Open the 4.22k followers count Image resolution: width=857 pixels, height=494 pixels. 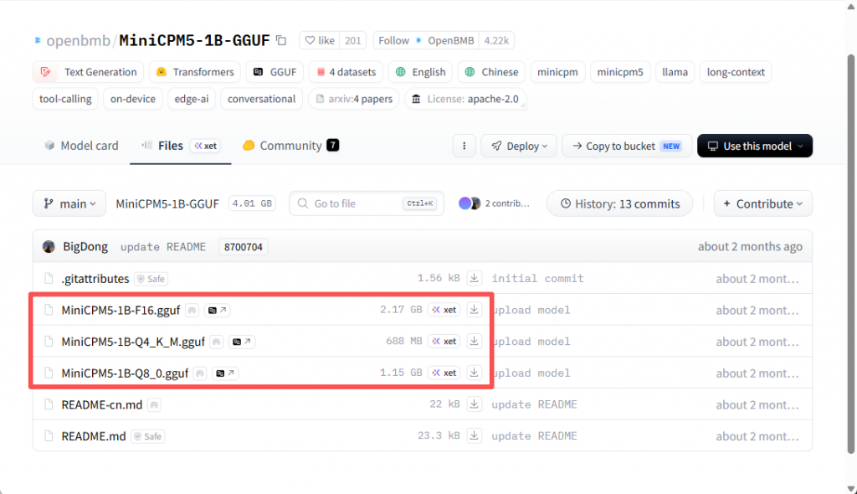tap(496, 40)
